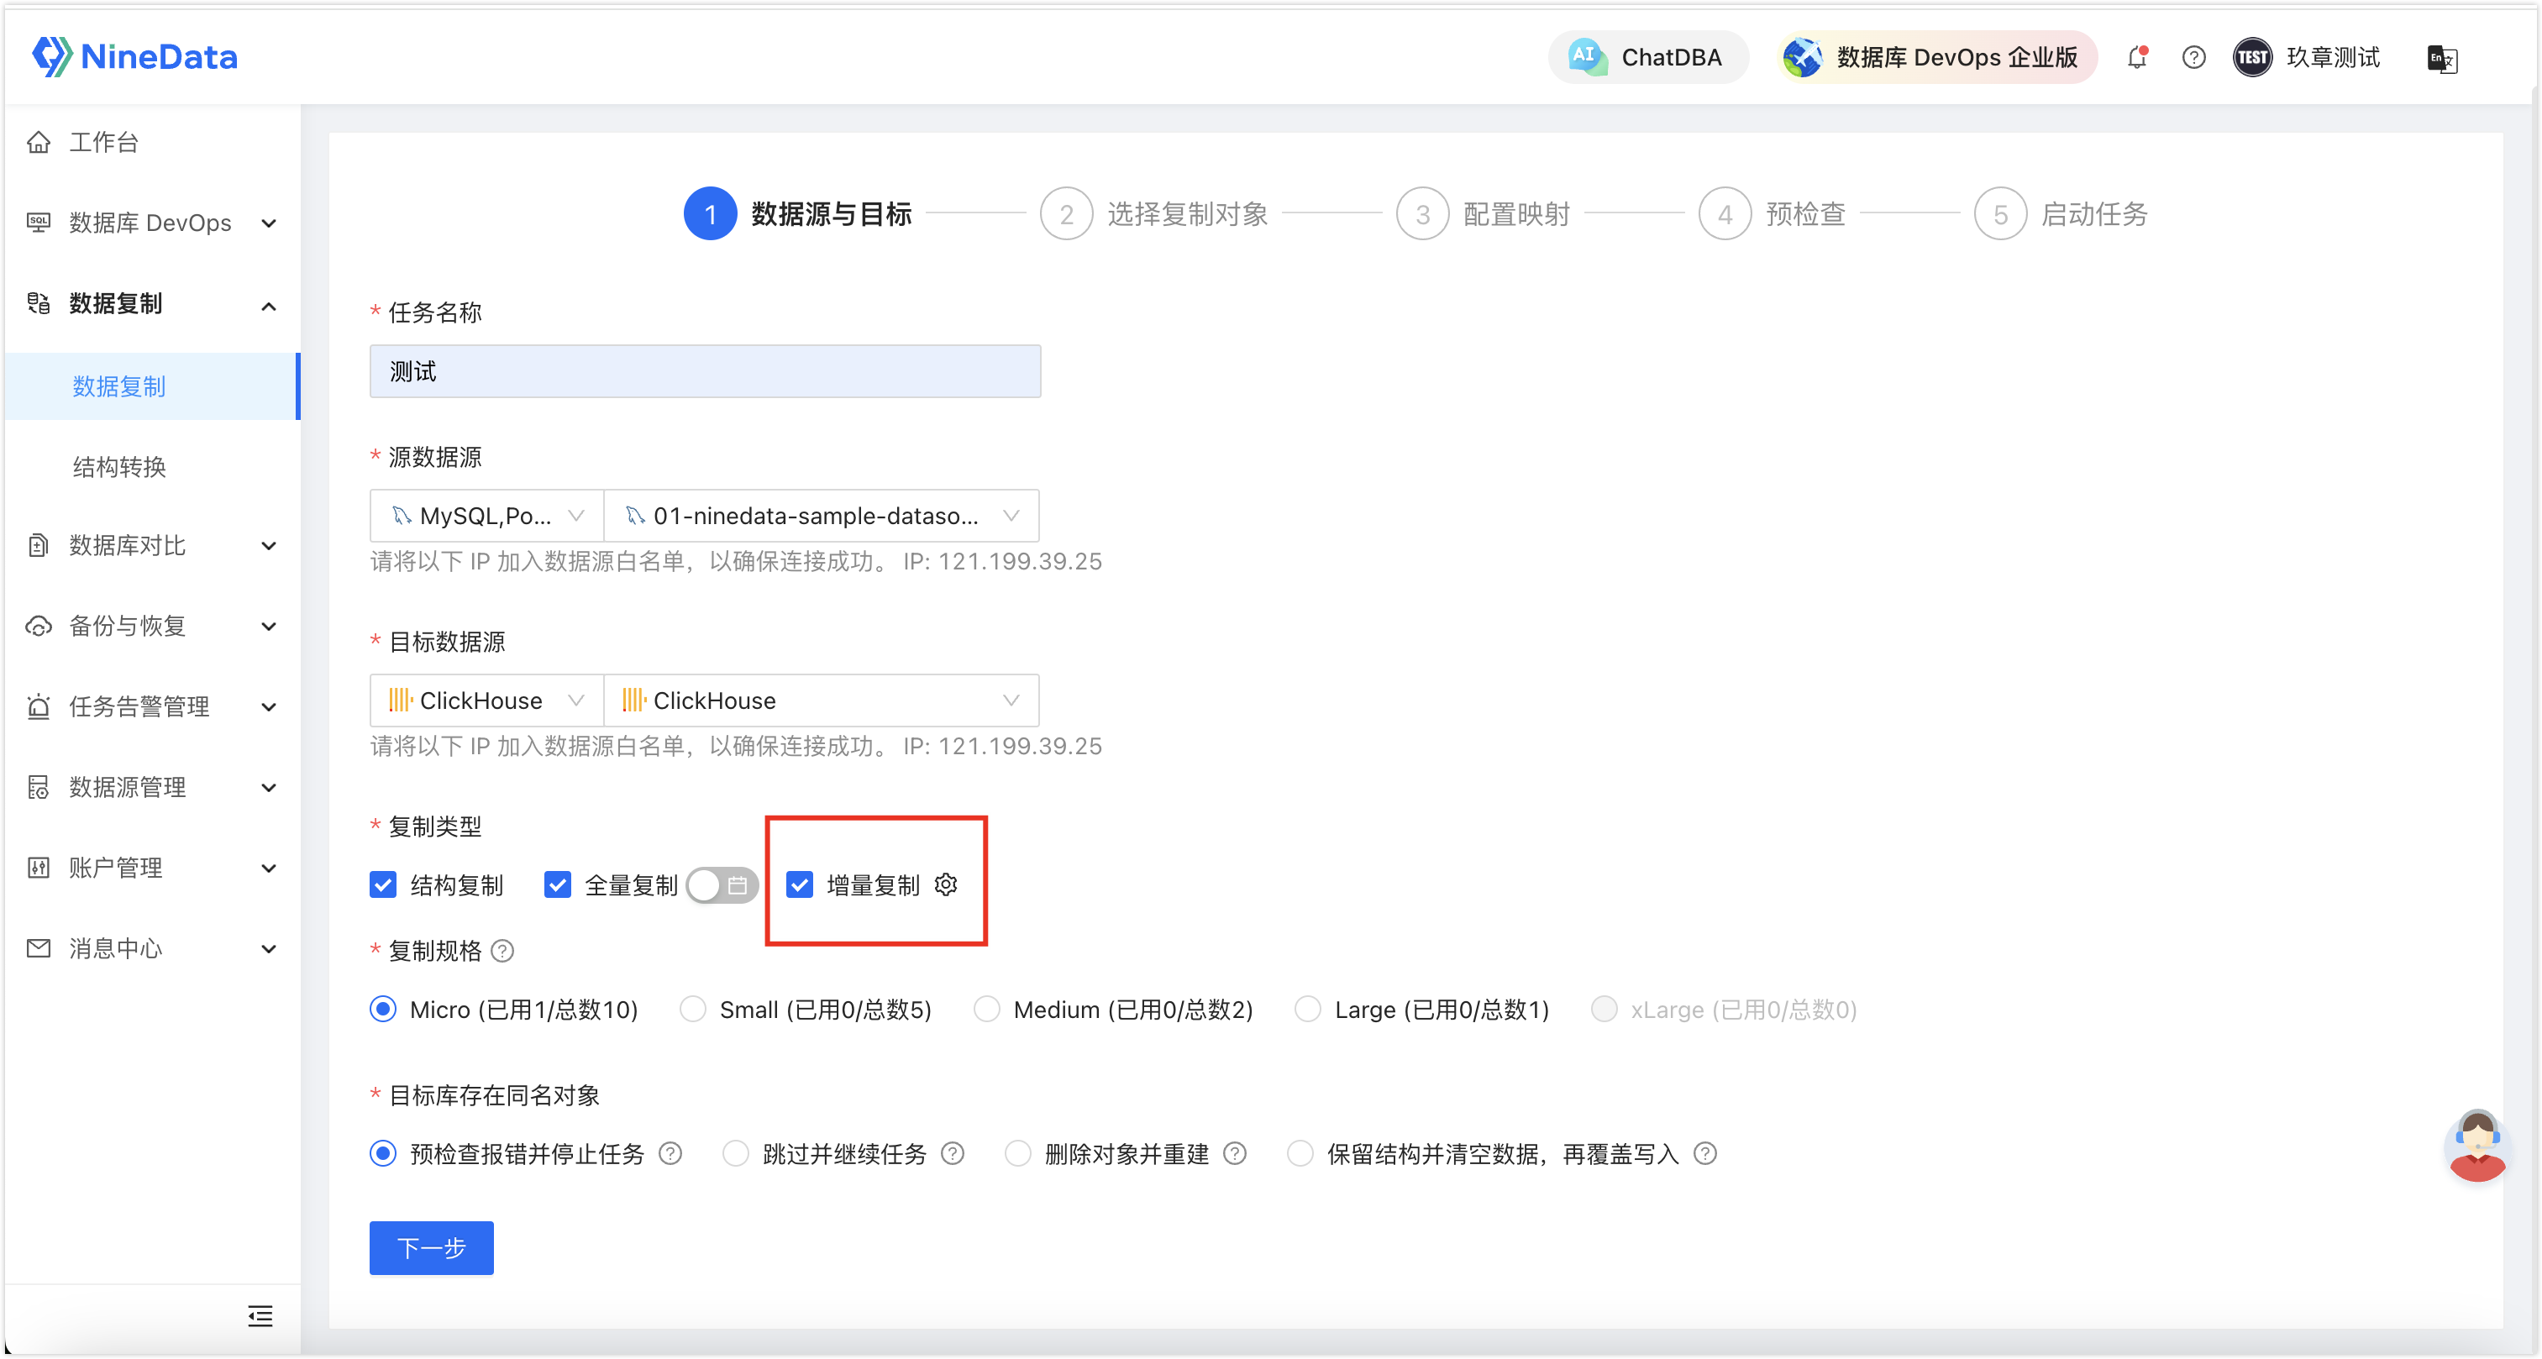Open the ChatDBA AI assistant

point(1648,57)
